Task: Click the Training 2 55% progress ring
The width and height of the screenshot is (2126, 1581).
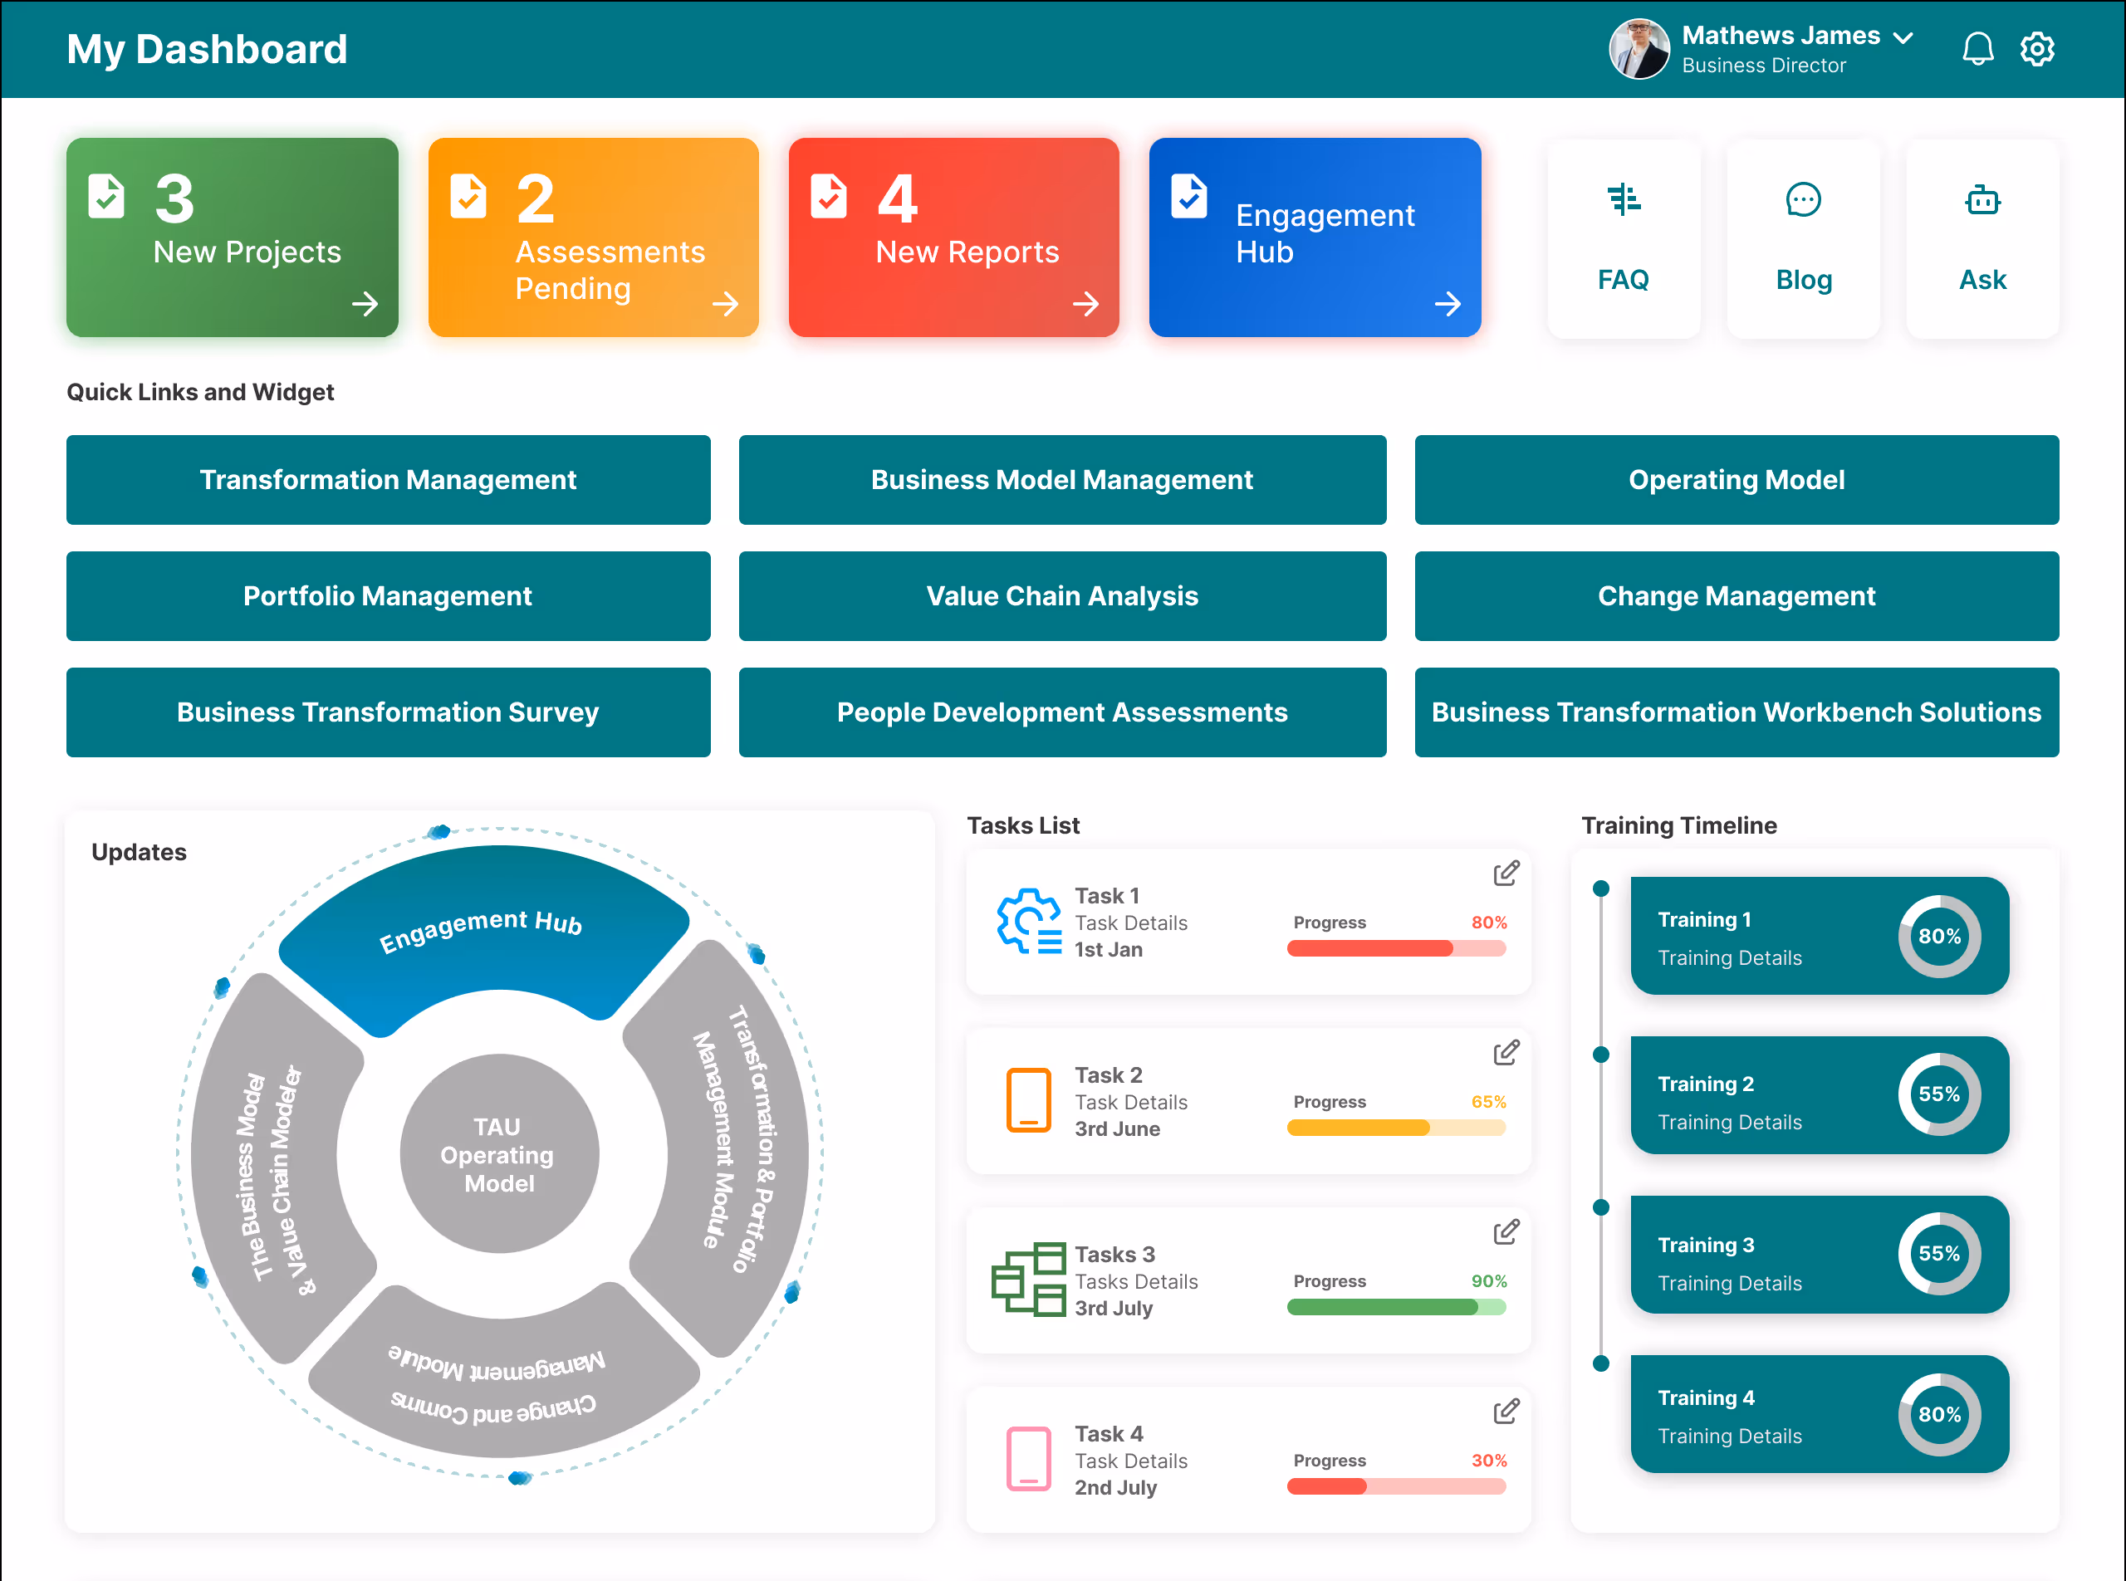Action: pyautogui.click(x=1939, y=1095)
